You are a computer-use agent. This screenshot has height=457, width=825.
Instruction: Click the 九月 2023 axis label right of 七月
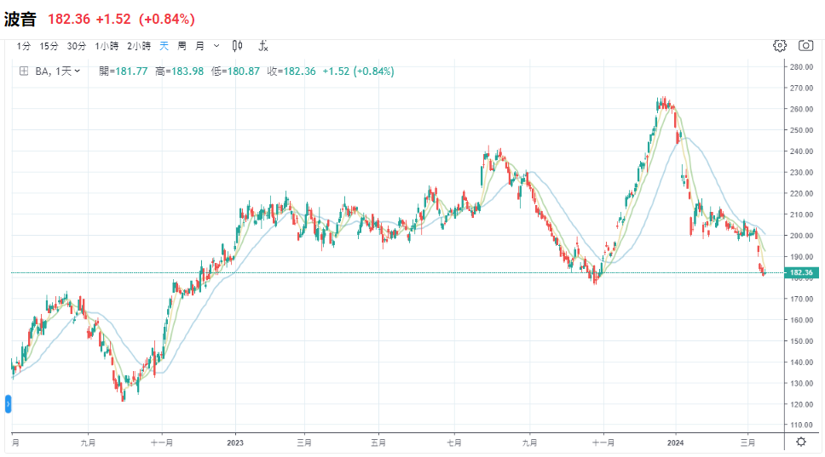tap(530, 443)
